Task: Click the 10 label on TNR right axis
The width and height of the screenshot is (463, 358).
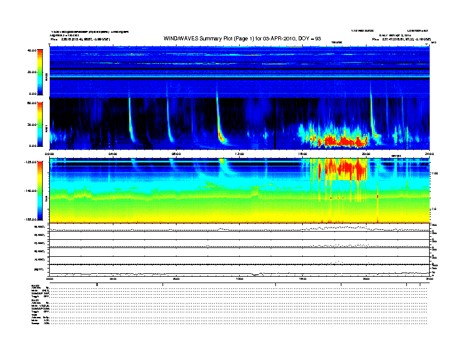Action: (434, 209)
